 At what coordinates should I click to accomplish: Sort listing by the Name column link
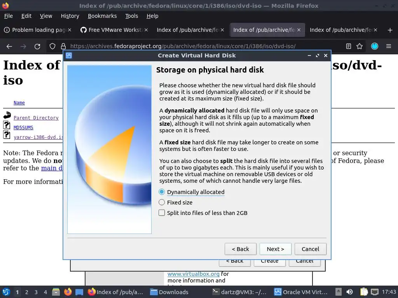click(19, 102)
